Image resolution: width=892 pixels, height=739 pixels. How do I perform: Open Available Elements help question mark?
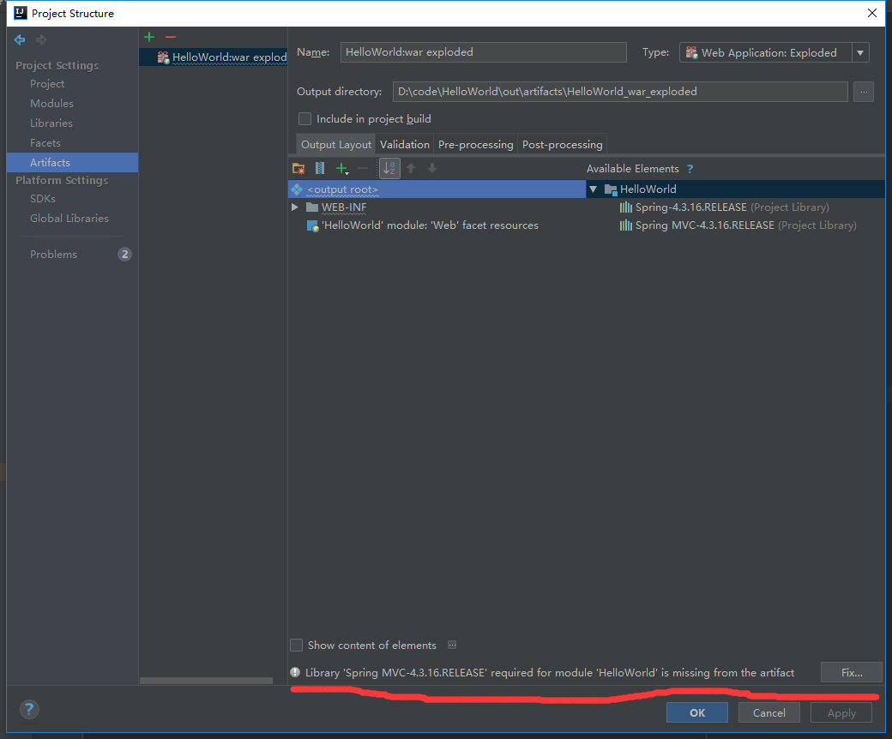tap(690, 169)
